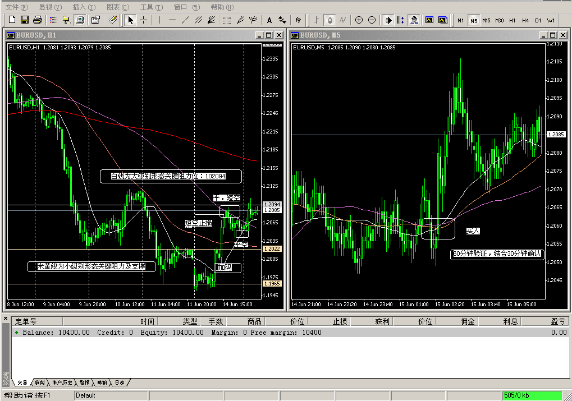Click the New Chart toolbar icon
The image size is (572, 401).
(x=12, y=20)
